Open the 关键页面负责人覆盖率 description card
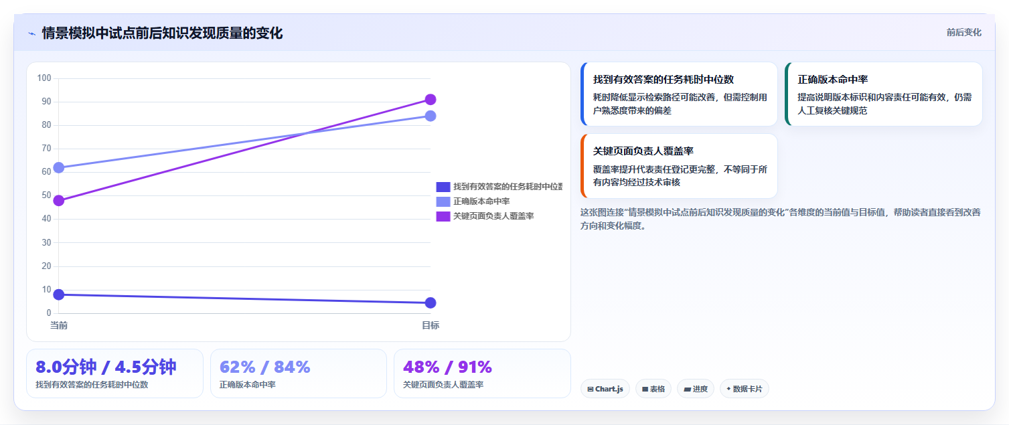 coord(679,166)
